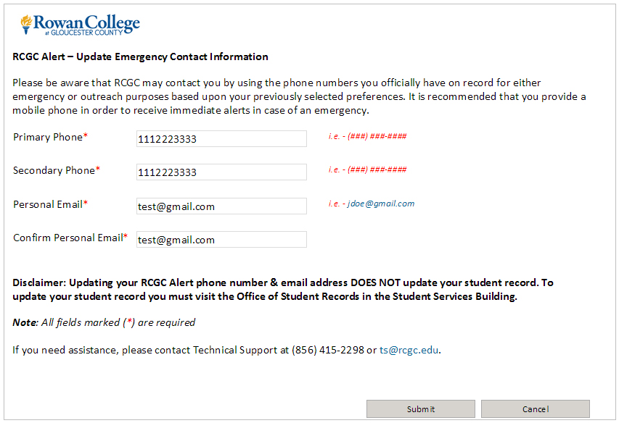Viewport: 619px width, 423px height.
Task: Cancel the emergency contact update
Action: [535, 409]
